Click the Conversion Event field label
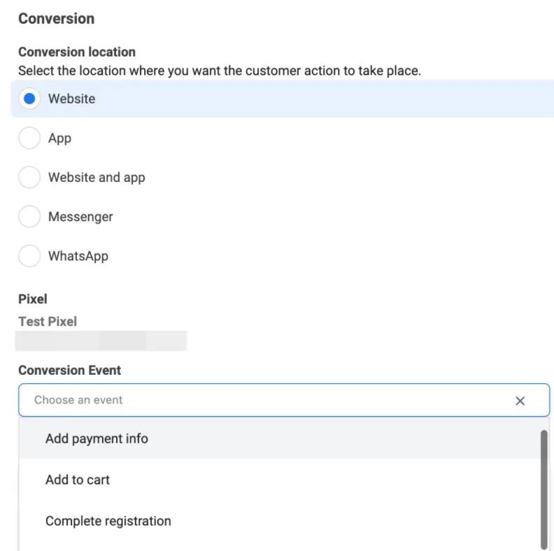554x551 pixels. point(69,371)
